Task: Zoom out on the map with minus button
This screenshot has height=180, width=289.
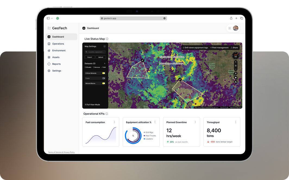Action: (x=235, y=69)
